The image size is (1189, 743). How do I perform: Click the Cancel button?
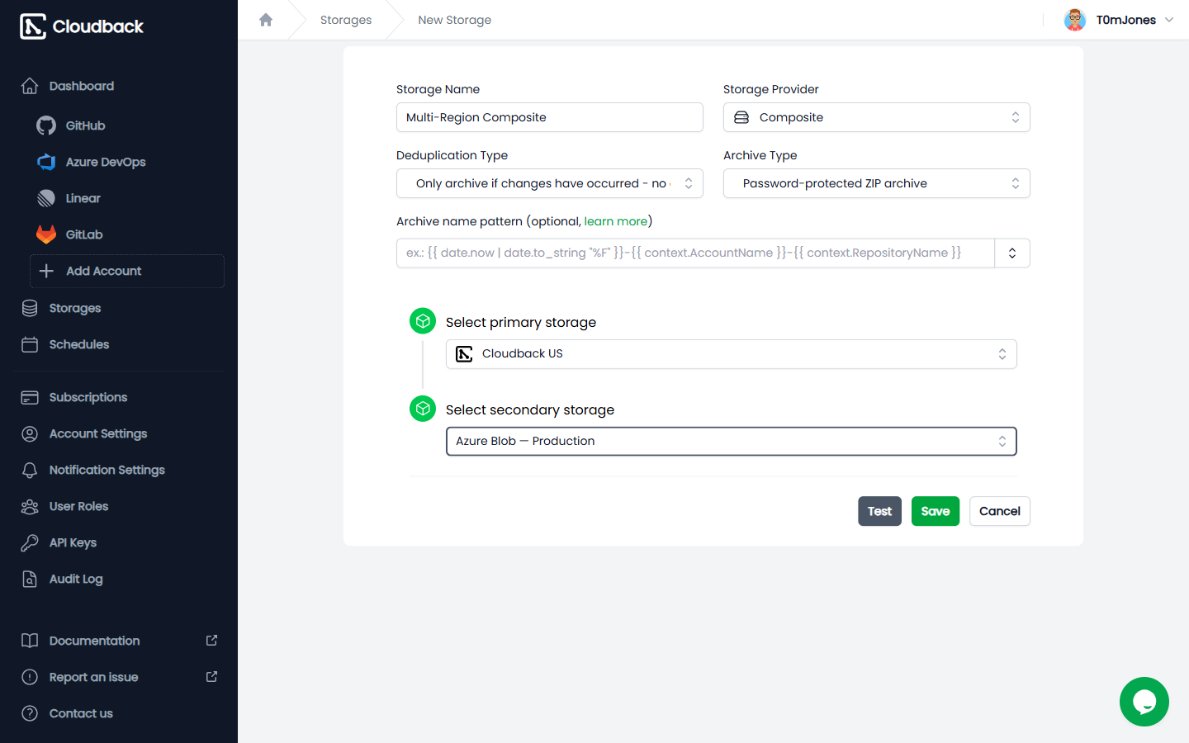tap(1000, 511)
